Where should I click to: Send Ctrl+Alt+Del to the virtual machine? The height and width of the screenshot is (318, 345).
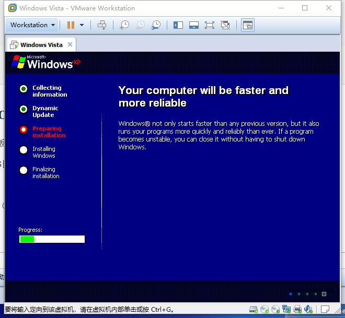(102, 25)
